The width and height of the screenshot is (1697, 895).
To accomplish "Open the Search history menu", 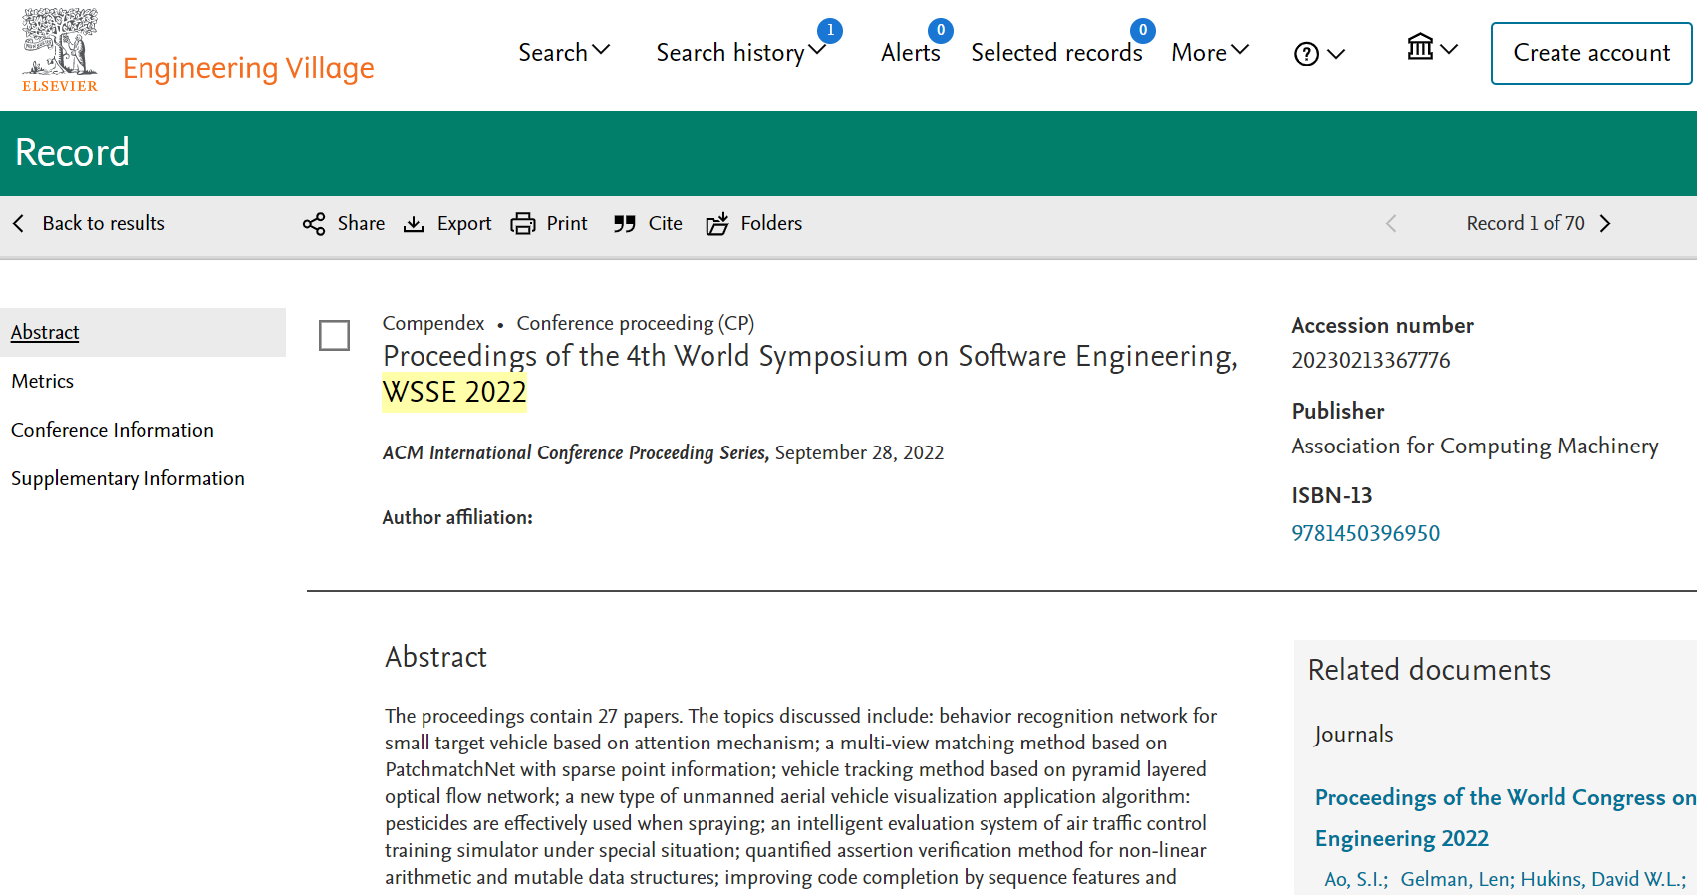I will click(x=740, y=52).
